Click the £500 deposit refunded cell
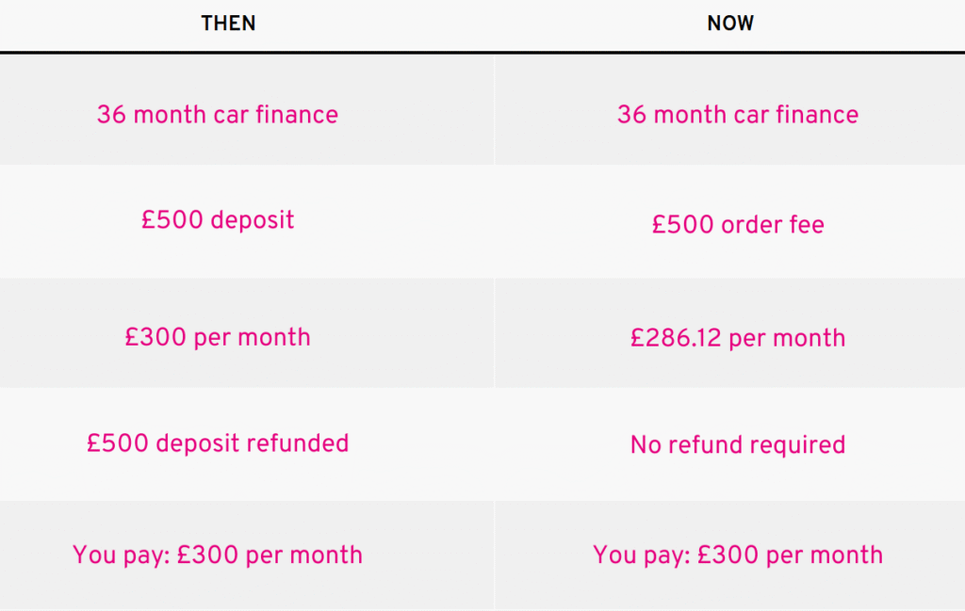 click(x=218, y=442)
